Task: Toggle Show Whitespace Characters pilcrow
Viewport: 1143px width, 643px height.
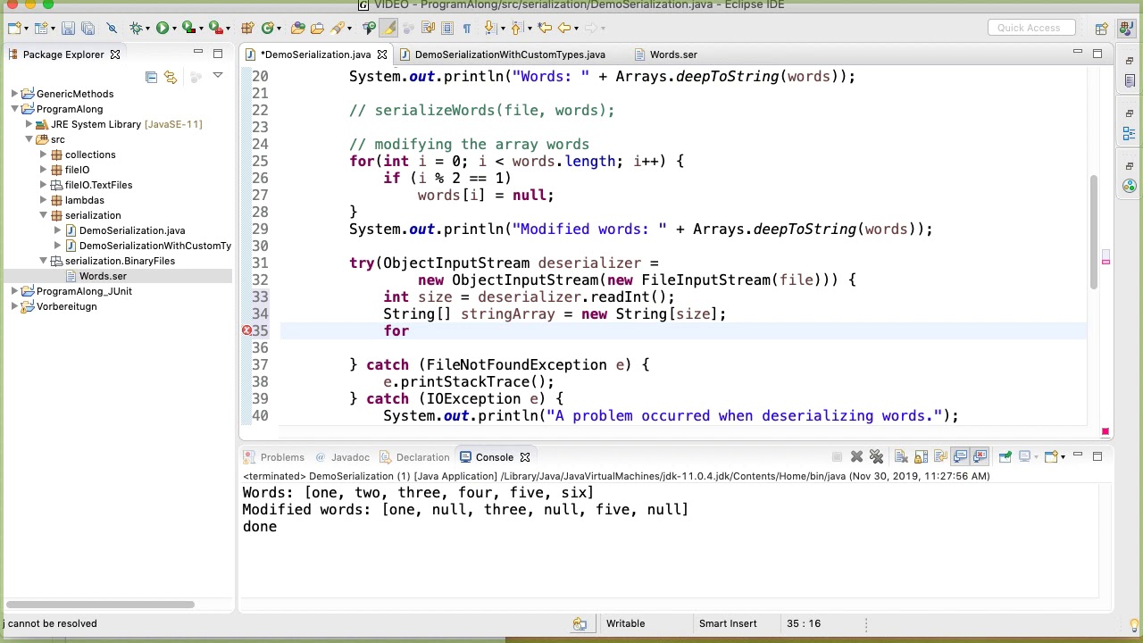Action: (x=467, y=28)
